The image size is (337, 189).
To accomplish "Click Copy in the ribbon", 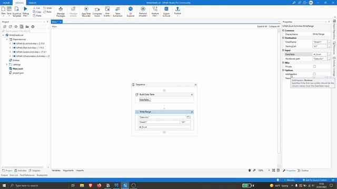I will click(x=37, y=12).
